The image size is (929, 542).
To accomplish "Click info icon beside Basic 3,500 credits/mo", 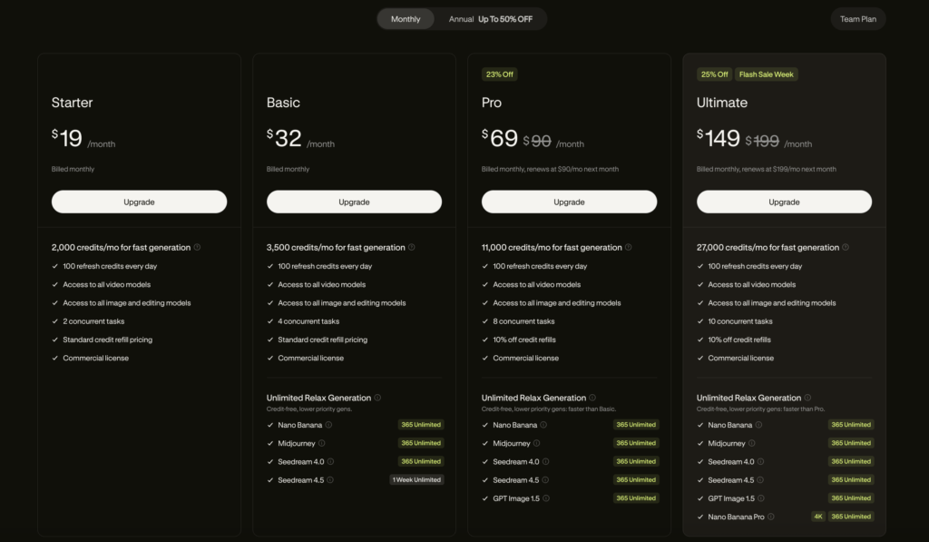I will tap(412, 247).
